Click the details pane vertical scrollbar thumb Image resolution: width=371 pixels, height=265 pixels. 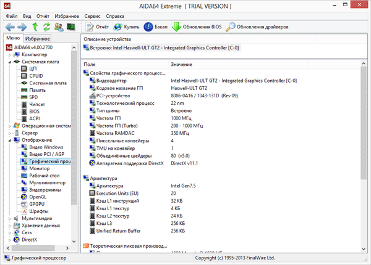pos(364,123)
